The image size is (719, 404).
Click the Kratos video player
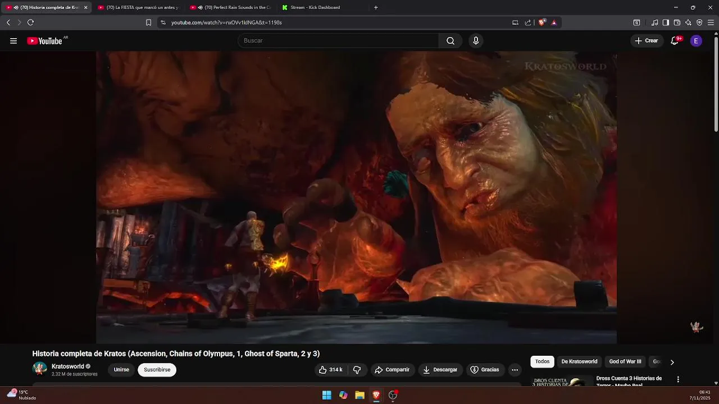click(356, 197)
